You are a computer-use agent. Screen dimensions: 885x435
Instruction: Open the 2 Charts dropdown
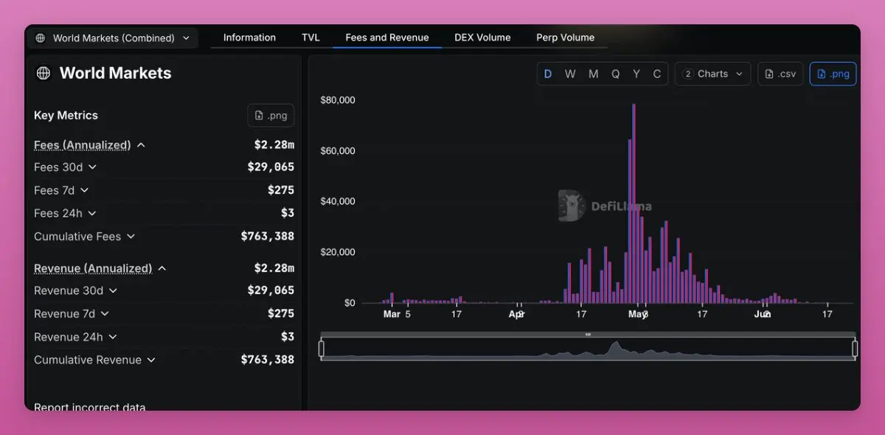point(712,74)
